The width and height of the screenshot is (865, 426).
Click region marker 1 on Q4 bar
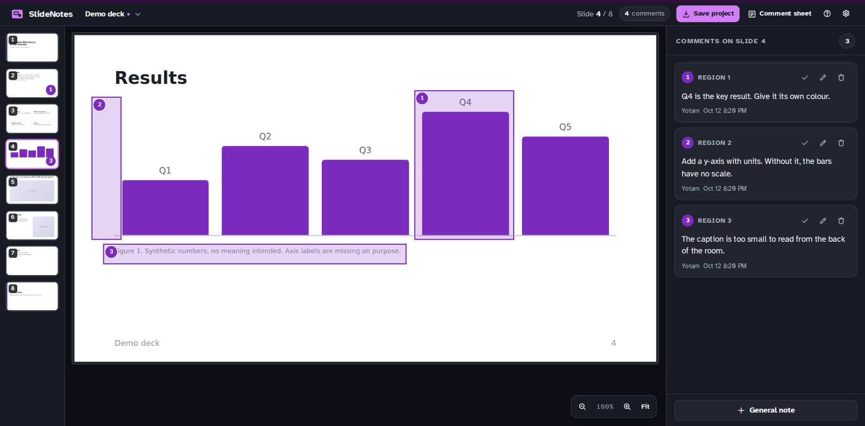click(422, 98)
